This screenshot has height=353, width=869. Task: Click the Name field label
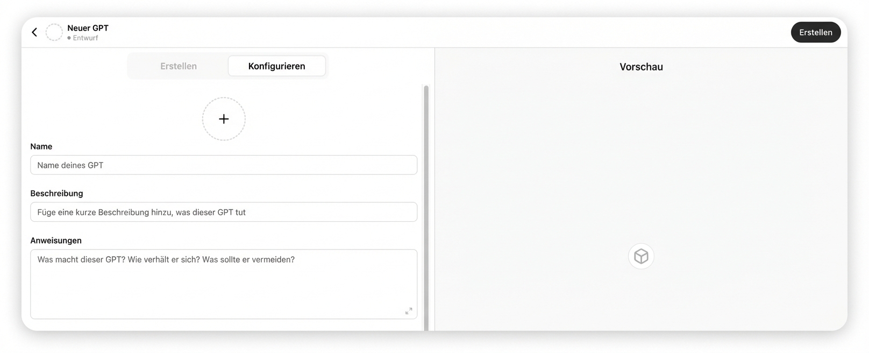pyautogui.click(x=41, y=146)
